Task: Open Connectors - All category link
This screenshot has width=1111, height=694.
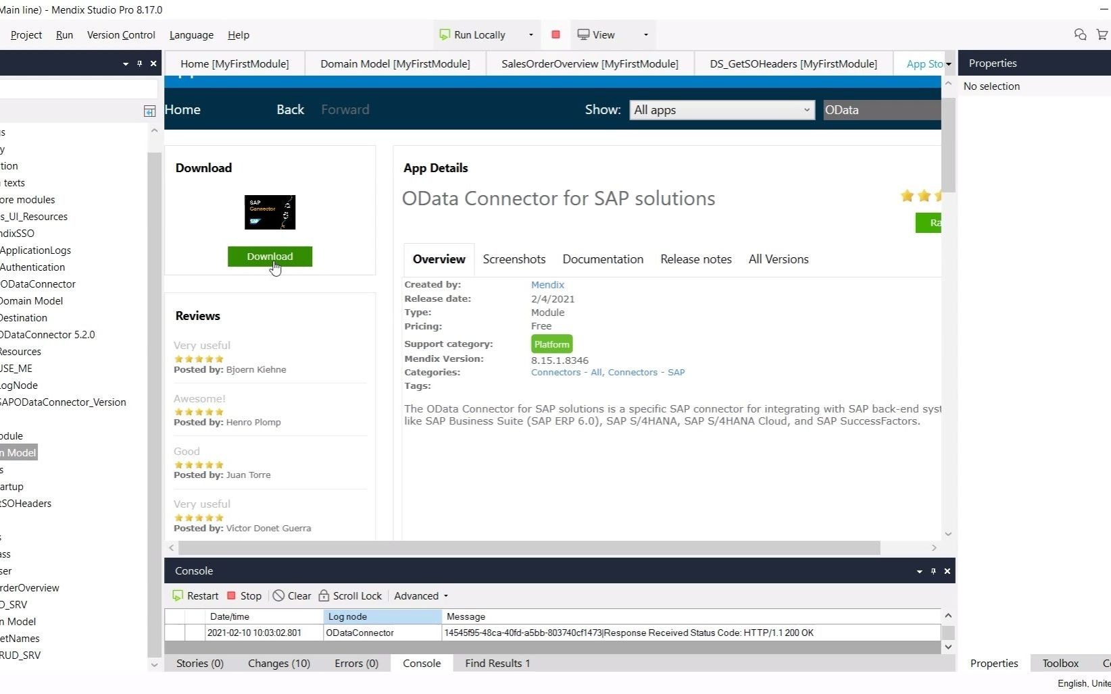Action: (566, 372)
